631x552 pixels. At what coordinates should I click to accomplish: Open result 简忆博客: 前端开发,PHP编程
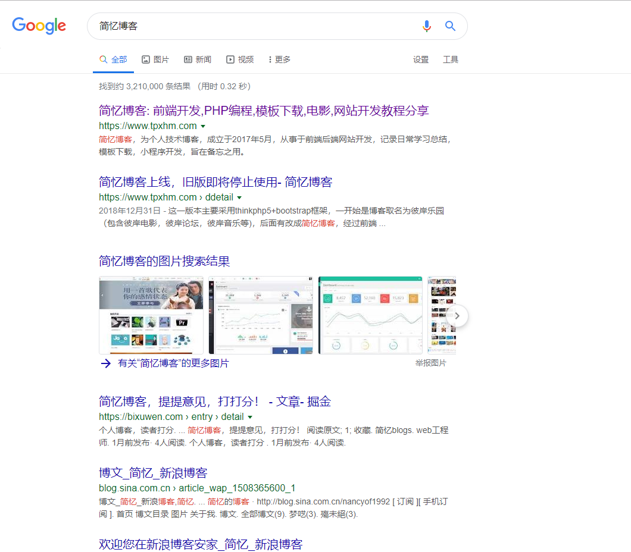(x=264, y=111)
